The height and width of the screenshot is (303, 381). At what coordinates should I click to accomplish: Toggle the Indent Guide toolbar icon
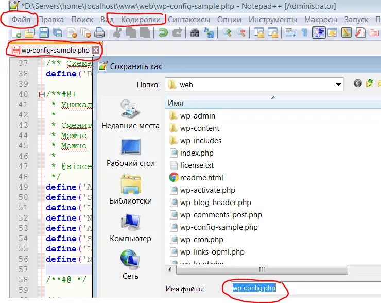[319, 32]
